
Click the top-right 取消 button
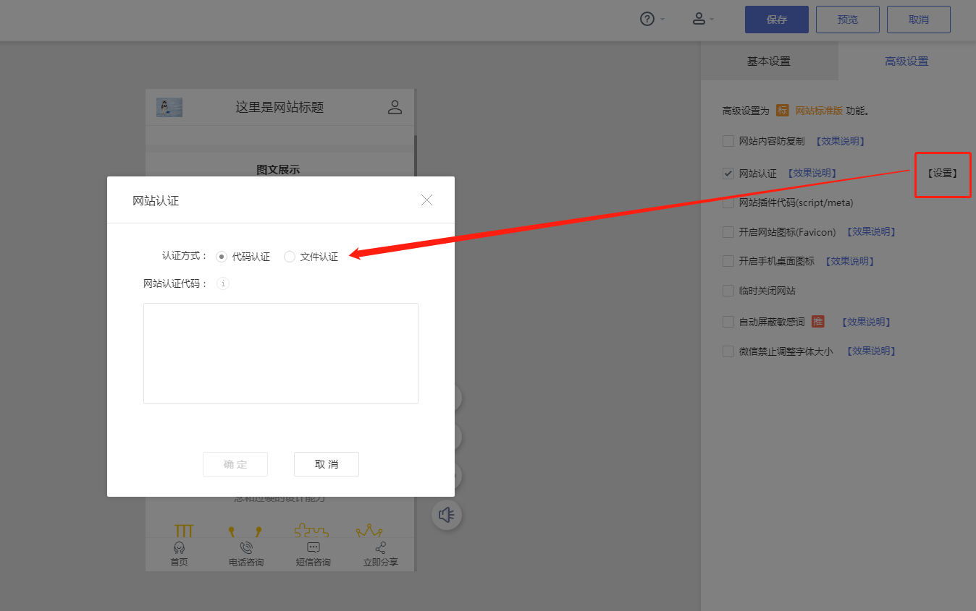point(919,20)
